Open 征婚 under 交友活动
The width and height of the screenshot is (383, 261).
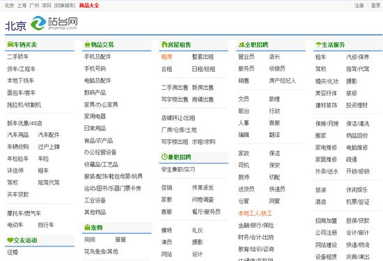click(x=13, y=252)
